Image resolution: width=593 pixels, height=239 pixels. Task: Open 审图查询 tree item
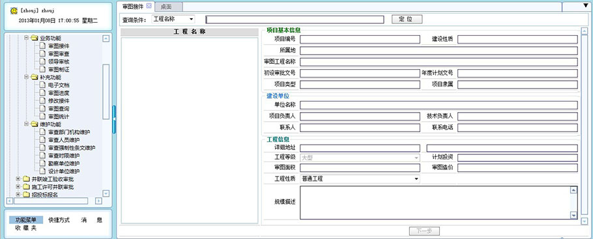tap(59, 109)
